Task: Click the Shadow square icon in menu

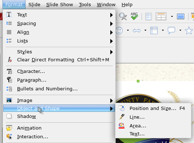Action: coord(9,116)
